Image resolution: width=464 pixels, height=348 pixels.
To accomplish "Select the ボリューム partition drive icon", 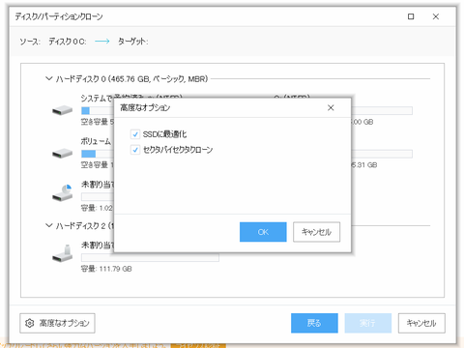I will click(x=63, y=154).
